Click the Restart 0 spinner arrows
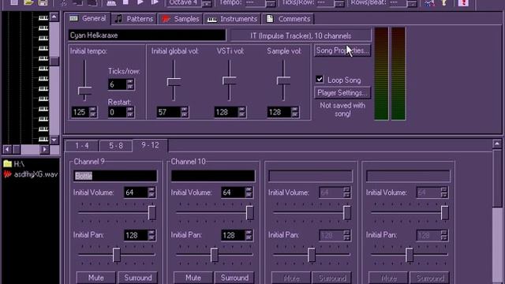 coord(129,112)
